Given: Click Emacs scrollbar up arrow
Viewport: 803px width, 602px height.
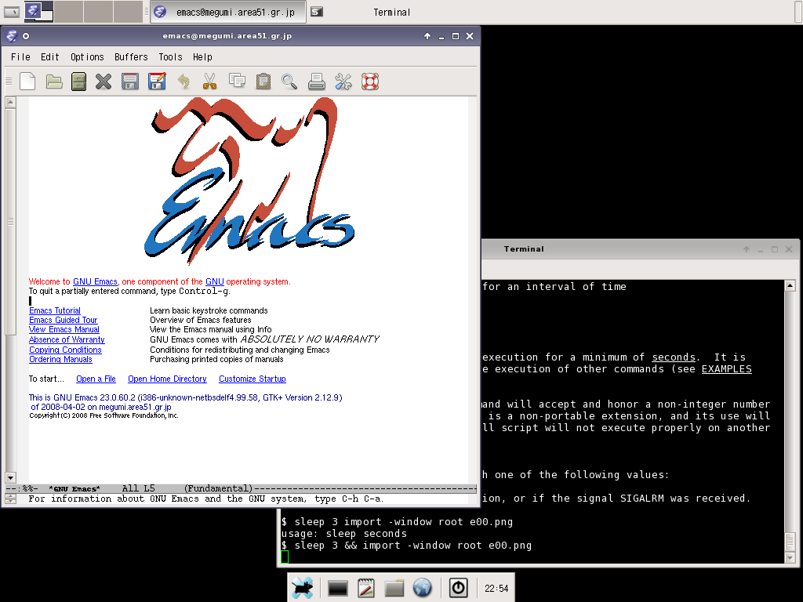Looking at the screenshot, I should pos(10,103).
